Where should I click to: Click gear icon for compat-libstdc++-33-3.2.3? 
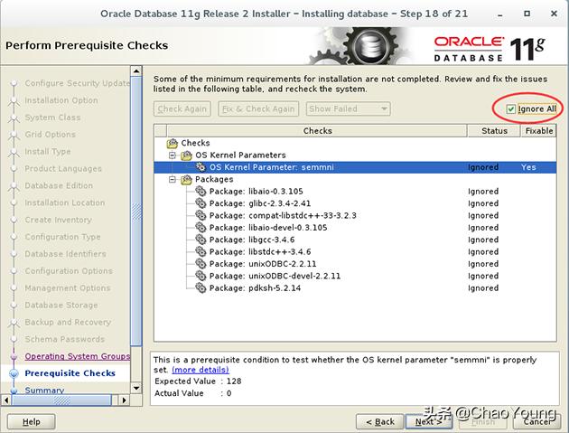tap(201, 215)
